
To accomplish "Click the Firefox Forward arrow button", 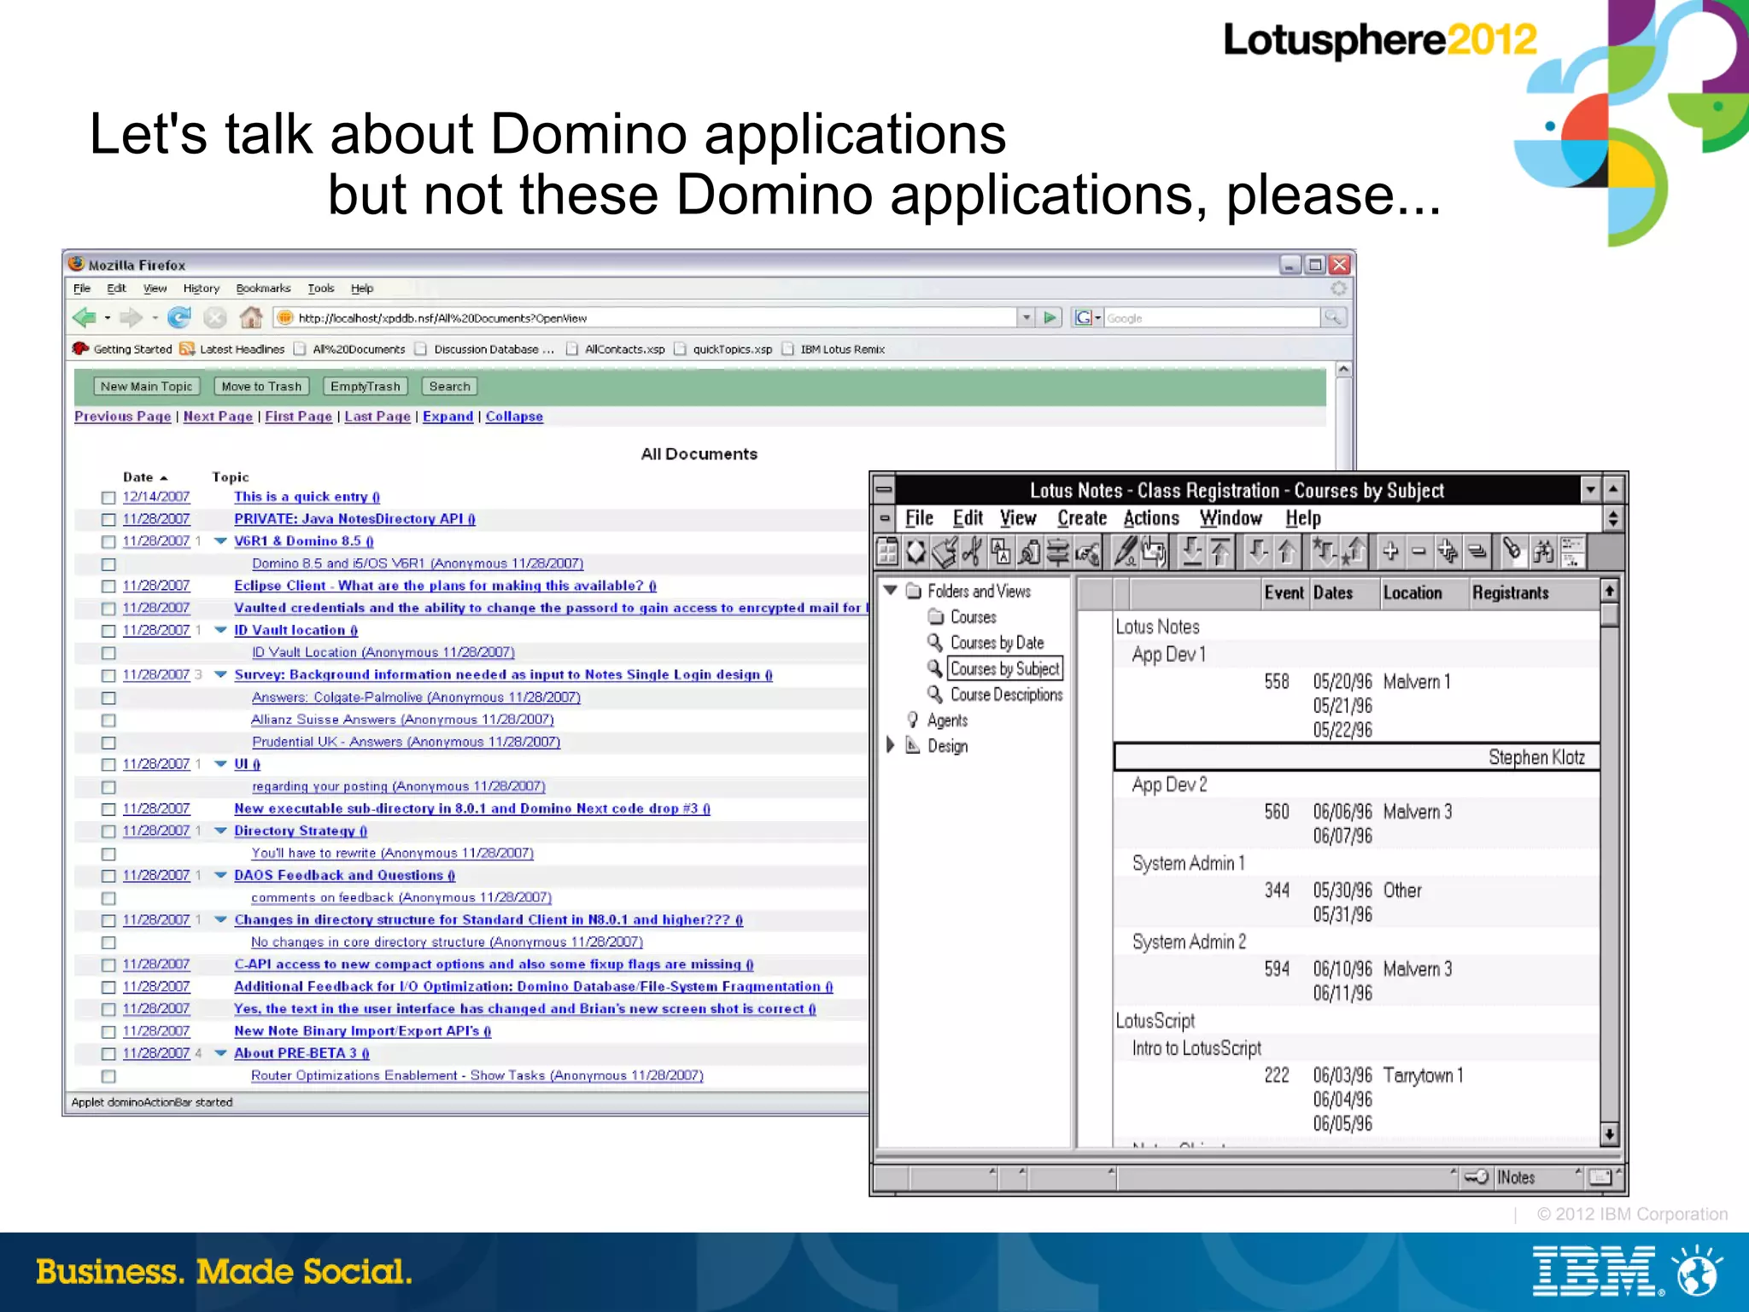I will click(x=131, y=318).
